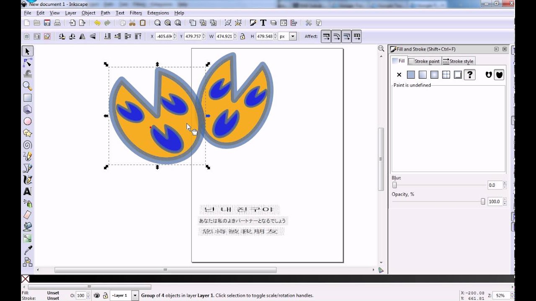
Task: Open the File menu
Action: pos(27,13)
